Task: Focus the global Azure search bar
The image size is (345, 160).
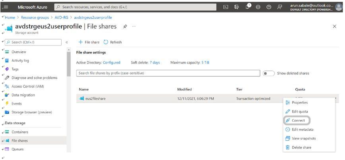Action: click(x=135, y=7)
